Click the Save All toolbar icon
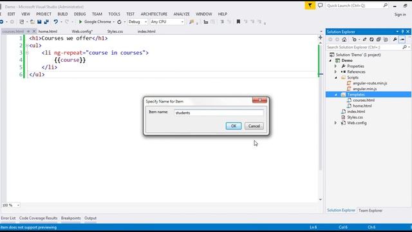The image size is (412, 232). [x=46, y=22]
